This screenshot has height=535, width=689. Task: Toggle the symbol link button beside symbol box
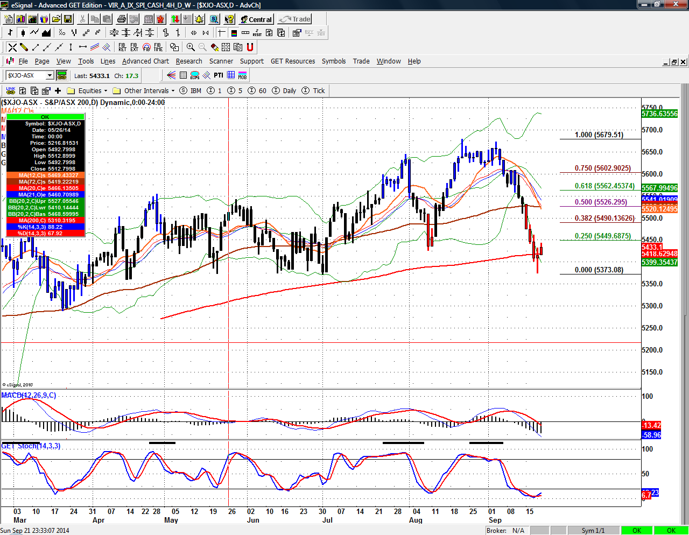61,75
